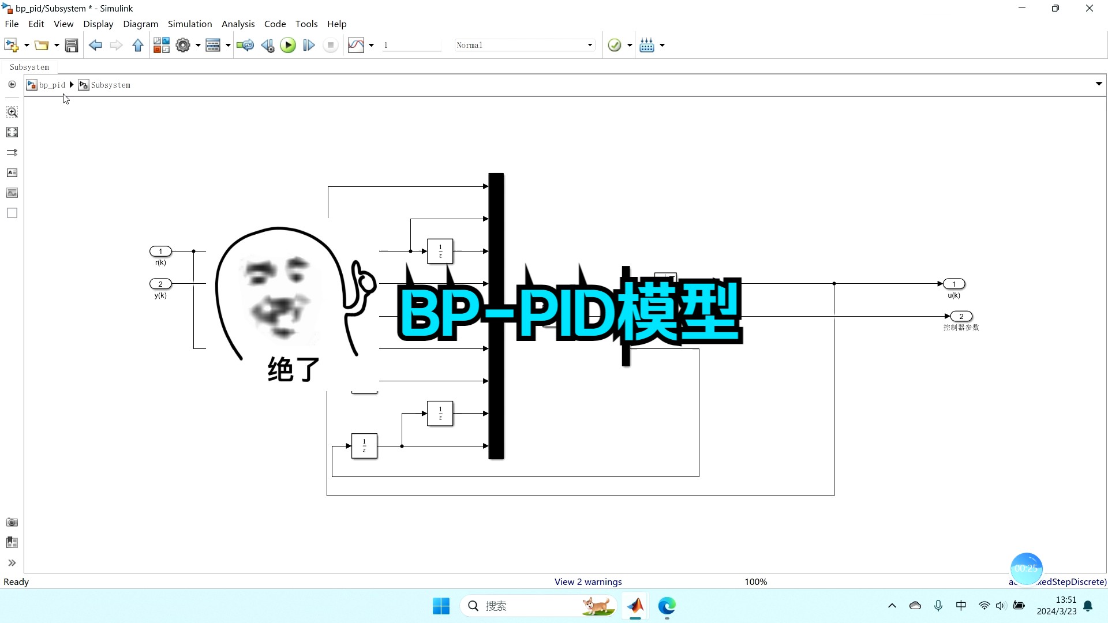Expand the collapsed sidebar with double chevron

coord(12,562)
